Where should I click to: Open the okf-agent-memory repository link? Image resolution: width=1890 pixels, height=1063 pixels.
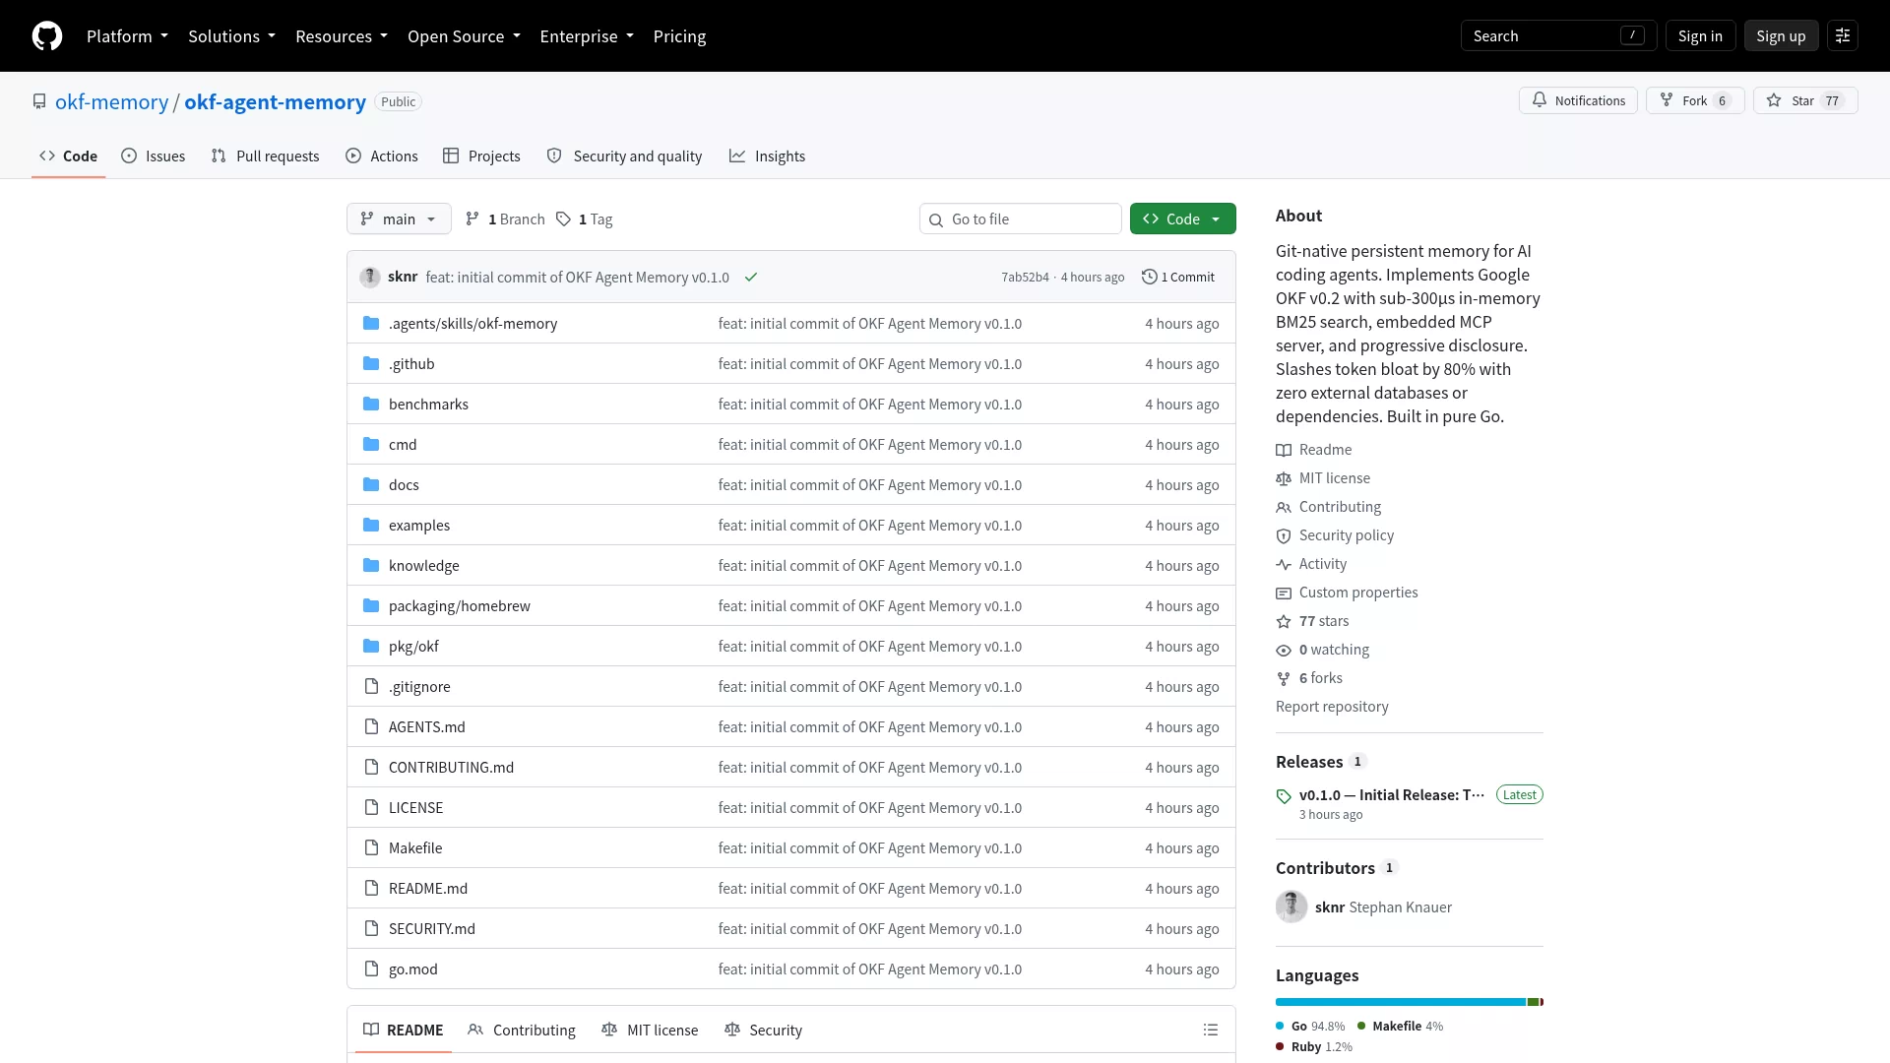pyautogui.click(x=275, y=102)
